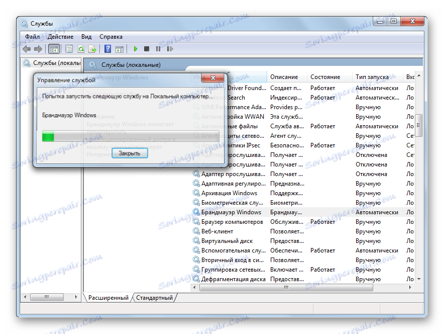Click services list horizontal scroll left arrow
Image resolution: width=444 pixels, height=334 pixels.
[x=194, y=288]
